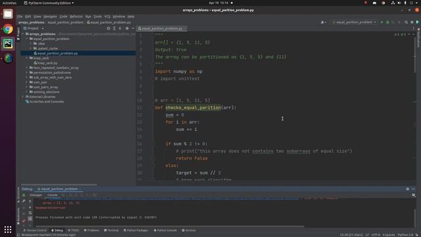
Task: Expand .pytest_cache folder
Action: pos(31,48)
